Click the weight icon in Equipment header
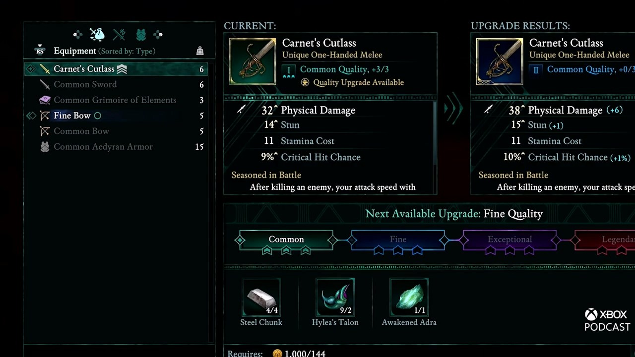 (200, 51)
